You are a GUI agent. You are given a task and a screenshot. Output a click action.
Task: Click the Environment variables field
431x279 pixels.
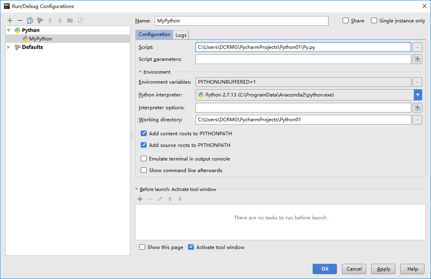tap(303, 82)
